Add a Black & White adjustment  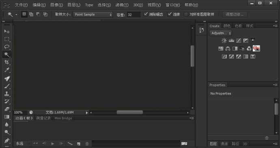click(235, 49)
